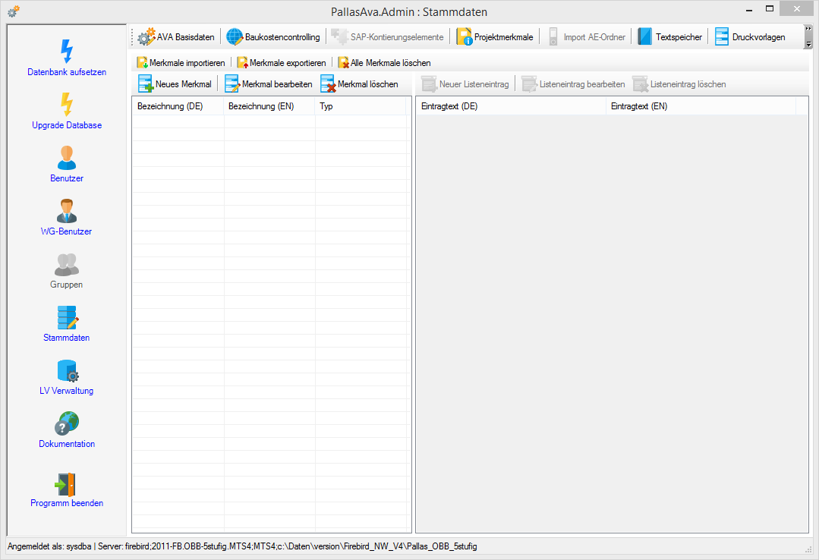Click Merkmale importieren
The image size is (819, 560).
[x=181, y=63]
